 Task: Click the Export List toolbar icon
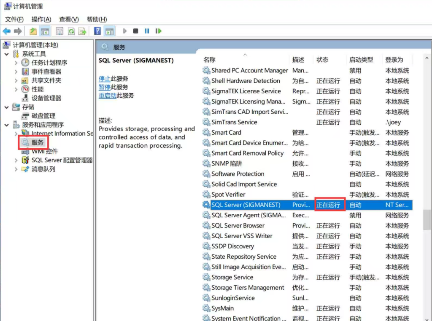[82, 31]
